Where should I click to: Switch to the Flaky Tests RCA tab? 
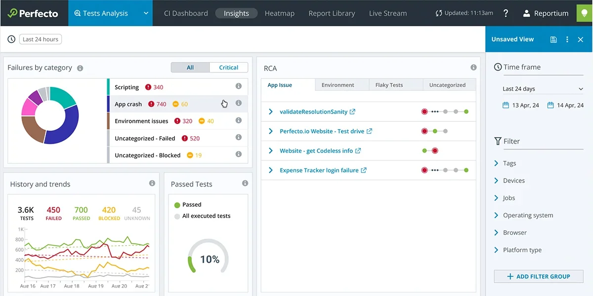[396, 85]
